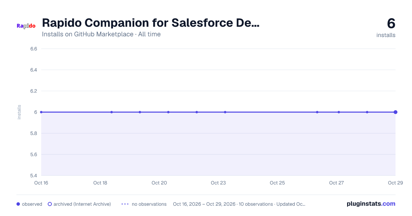Click the '6.4' y-axis label
This screenshot has height=216, width=412.
coord(34,70)
